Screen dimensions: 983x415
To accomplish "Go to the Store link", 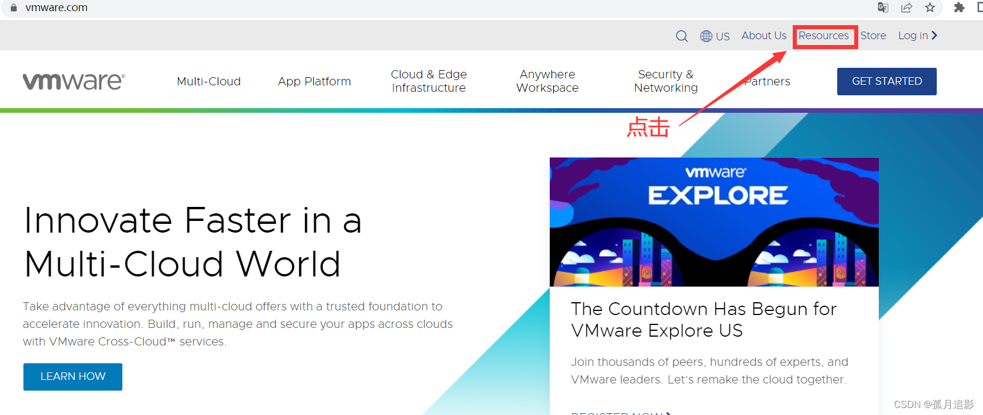I will point(873,36).
